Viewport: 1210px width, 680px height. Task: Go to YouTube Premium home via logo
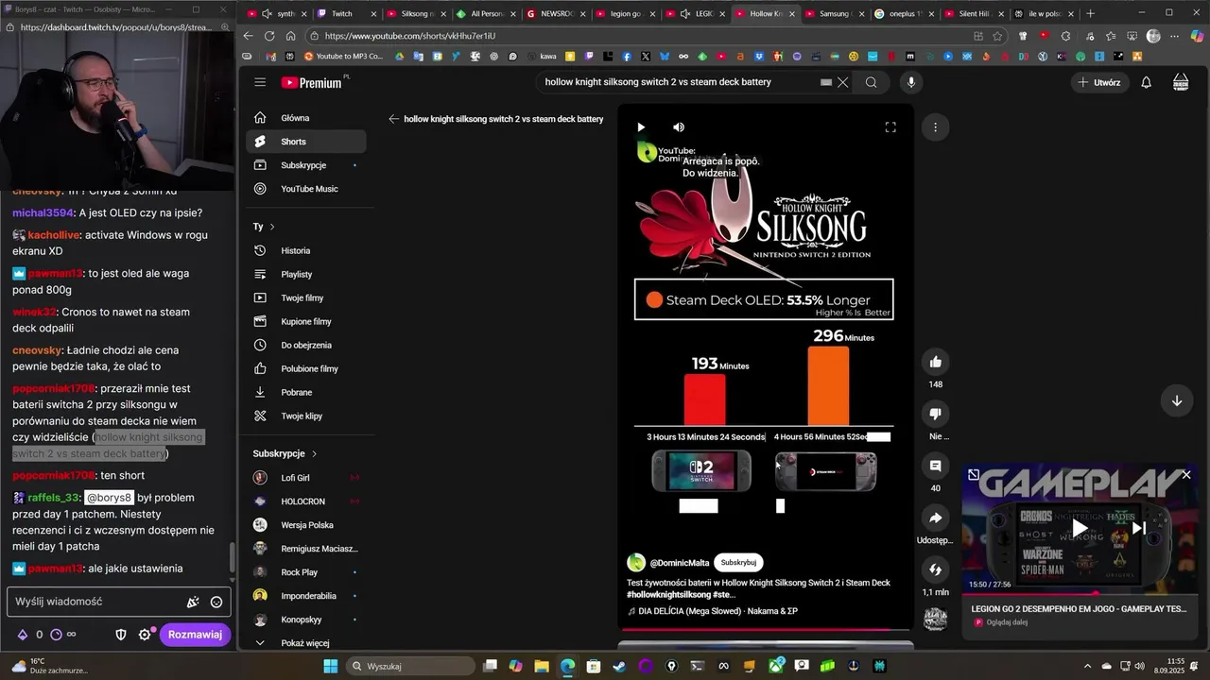click(312, 82)
